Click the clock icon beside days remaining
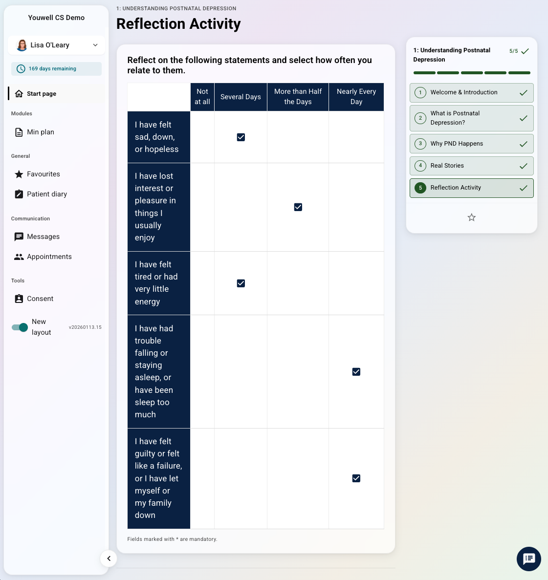Image resolution: width=548 pixels, height=580 pixels. (x=21, y=69)
